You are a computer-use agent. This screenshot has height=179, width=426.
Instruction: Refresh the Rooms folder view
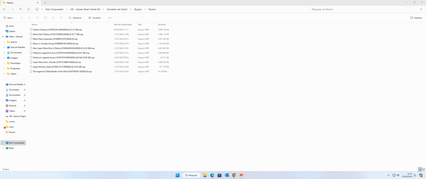tap(29, 9)
